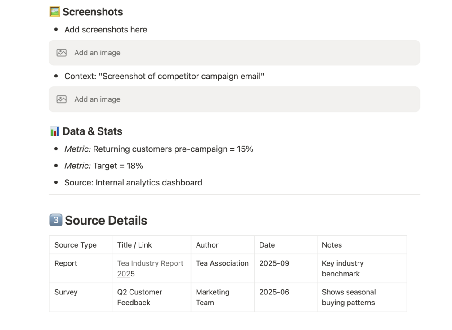Click the Data & Stats heading
The width and height of the screenshot is (452, 330).
tap(92, 131)
